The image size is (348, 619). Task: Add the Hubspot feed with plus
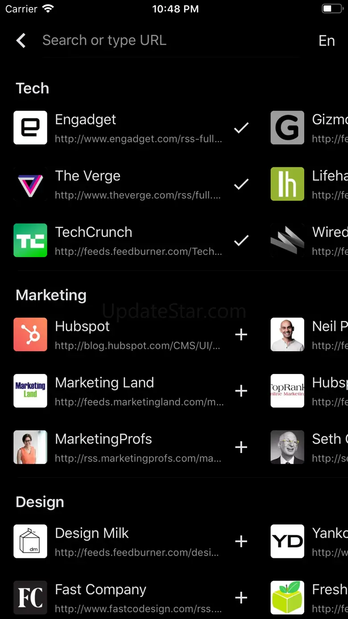coord(241,334)
